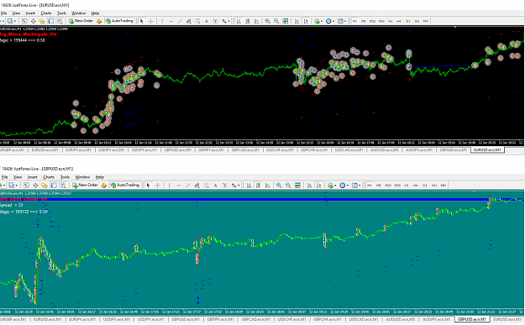This screenshot has height=325, width=525.
Task: Switch to candlesticks in the EURUSD toolbar
Action: click(248, 21)
